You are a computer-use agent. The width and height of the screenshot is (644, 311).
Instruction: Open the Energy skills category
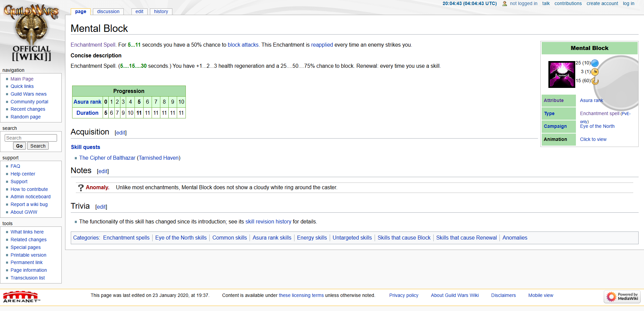[312, 238]
